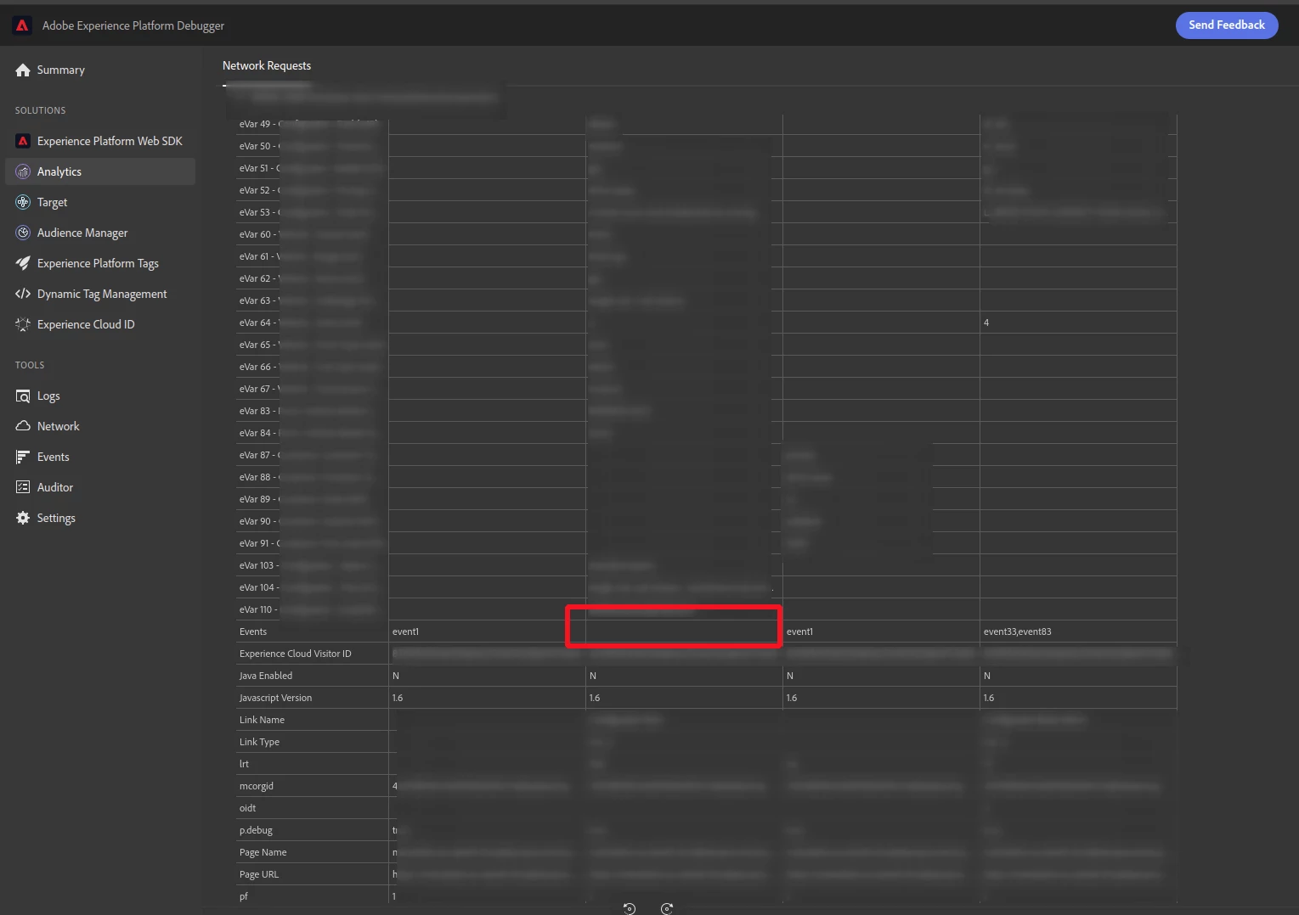
Task: Open the Network cloud icon
Action: [x=23, y=426]
